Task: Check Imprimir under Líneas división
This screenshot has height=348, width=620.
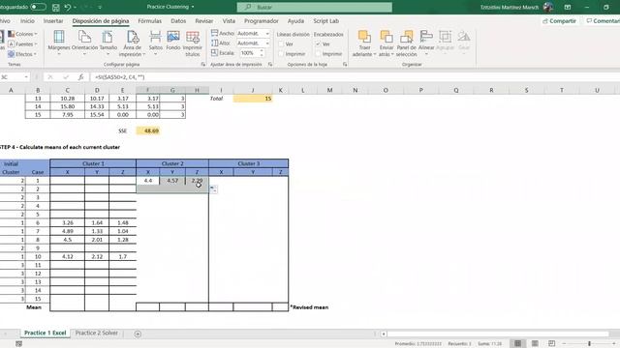Action: tap(281, 54)
